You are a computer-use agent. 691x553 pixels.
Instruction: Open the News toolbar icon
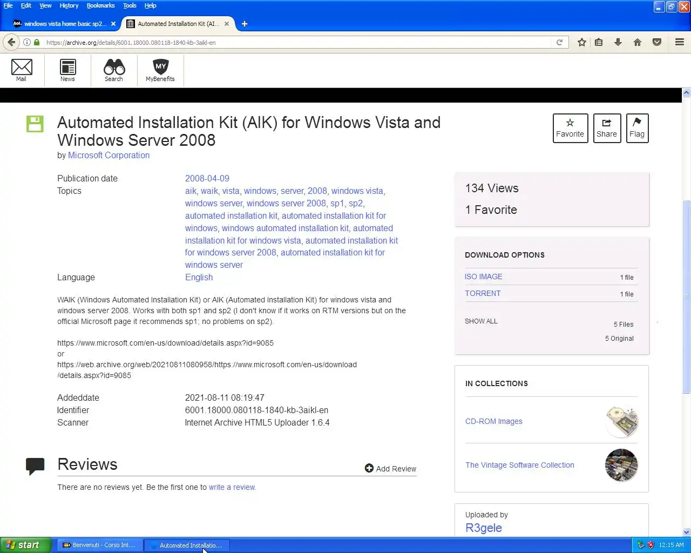point(67,70)
